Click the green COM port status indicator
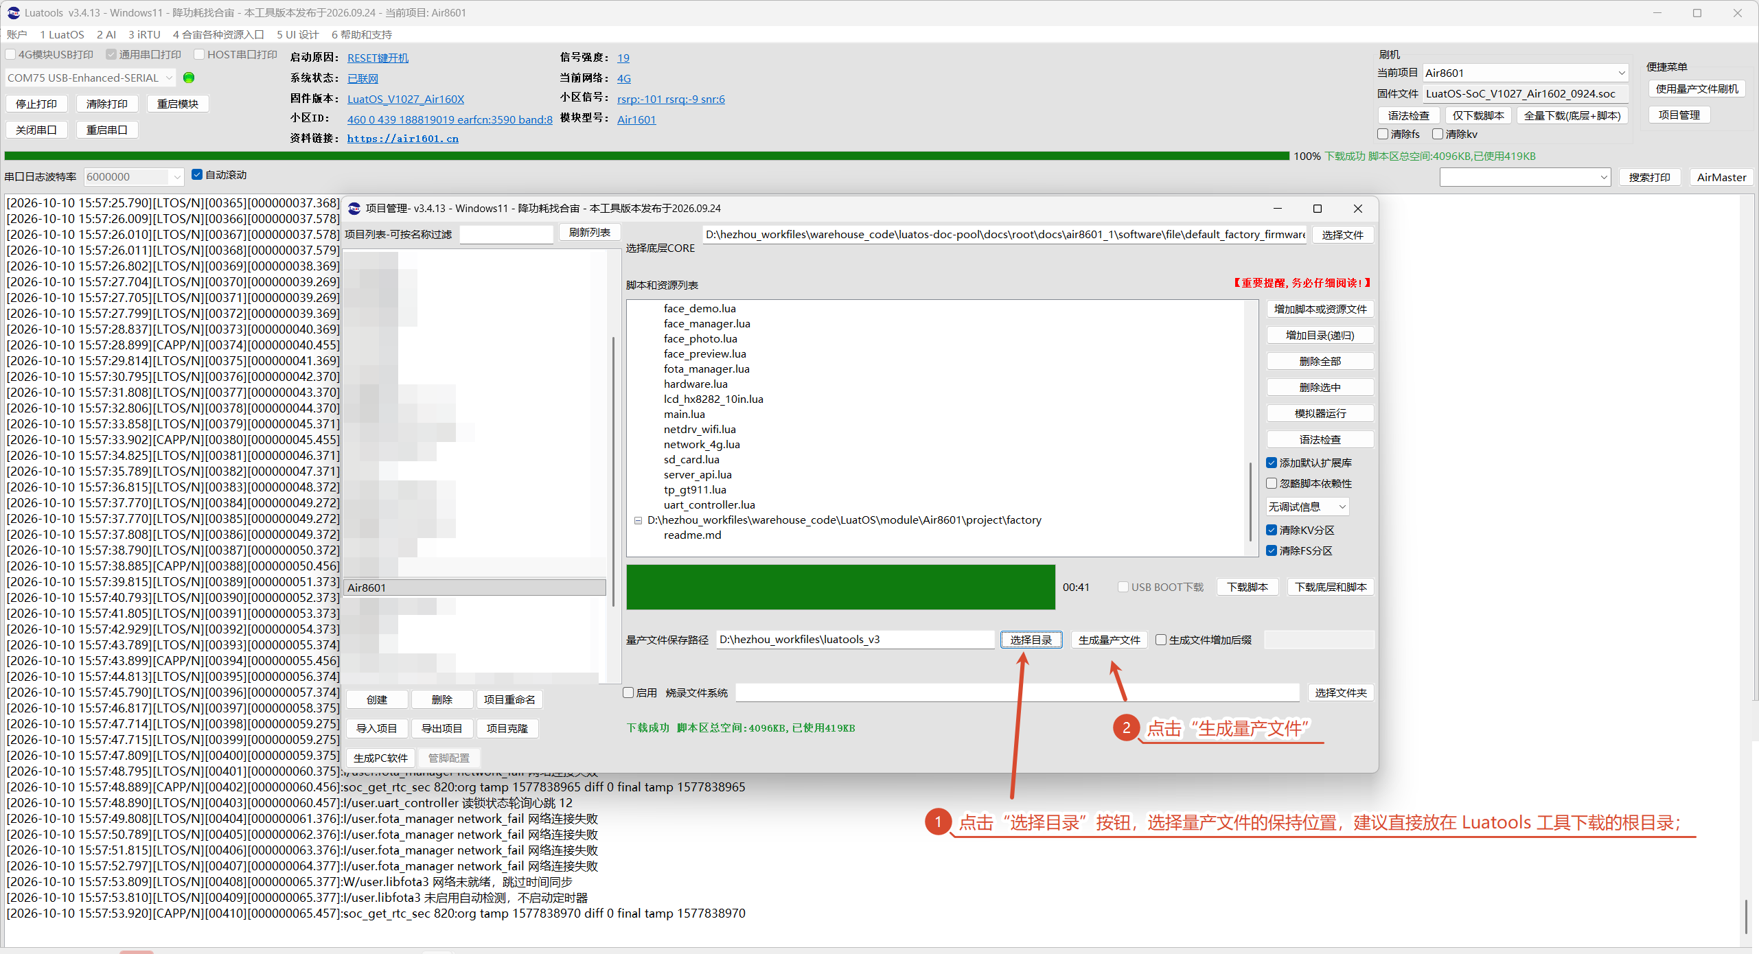Screen dimensions: 1759x954 pyautogui.click(x=189, y=78)
